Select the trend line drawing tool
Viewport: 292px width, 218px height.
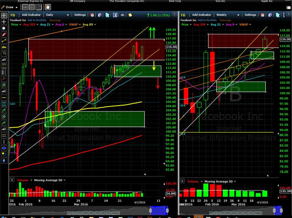(4, 41)
